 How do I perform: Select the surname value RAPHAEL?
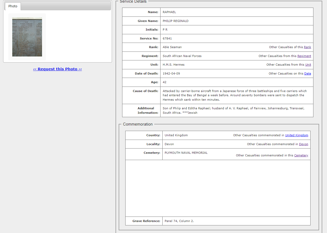tap(169, 12)
